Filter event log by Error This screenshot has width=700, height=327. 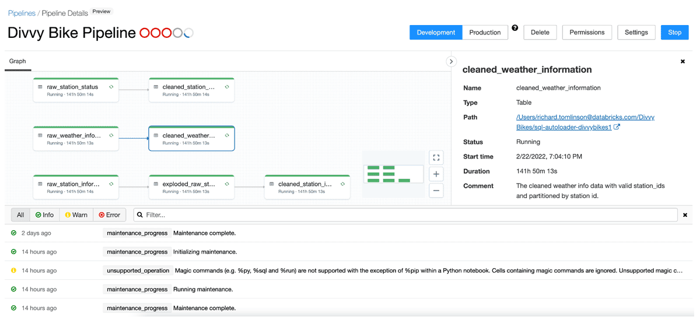110,215
